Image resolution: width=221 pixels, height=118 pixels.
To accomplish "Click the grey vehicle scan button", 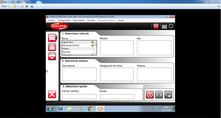I will tap(159, 95).
